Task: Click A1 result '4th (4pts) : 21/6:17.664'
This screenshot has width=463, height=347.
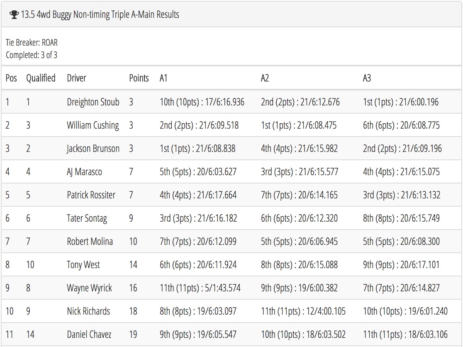Action: (198, 195)
